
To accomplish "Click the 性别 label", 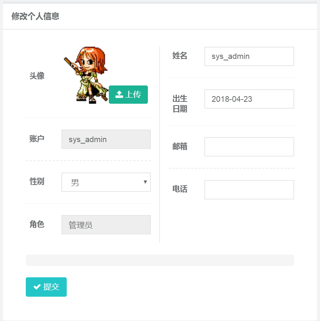I will coord(37,181).
